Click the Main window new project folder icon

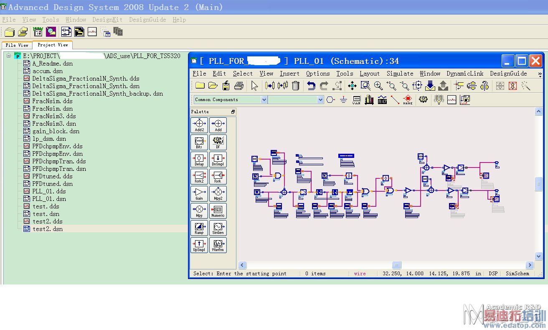[x=9, y=32]
